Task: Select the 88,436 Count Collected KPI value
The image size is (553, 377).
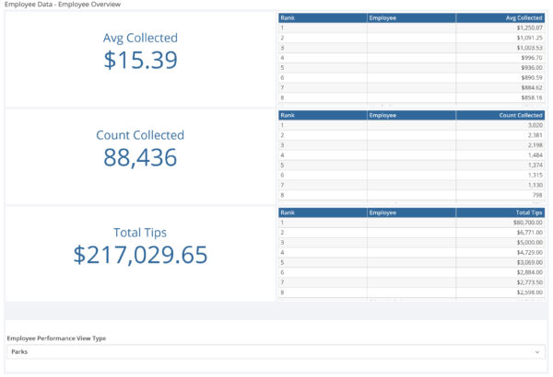Action: 140,157
